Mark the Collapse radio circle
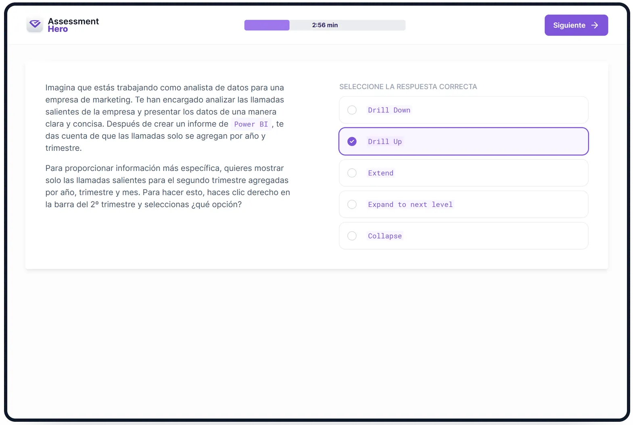 tap(352, 236)
